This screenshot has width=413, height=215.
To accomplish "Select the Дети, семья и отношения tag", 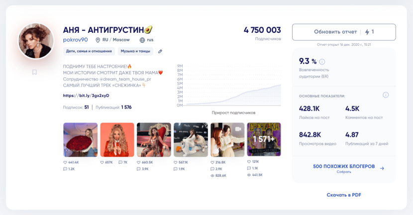I will 89,51.
